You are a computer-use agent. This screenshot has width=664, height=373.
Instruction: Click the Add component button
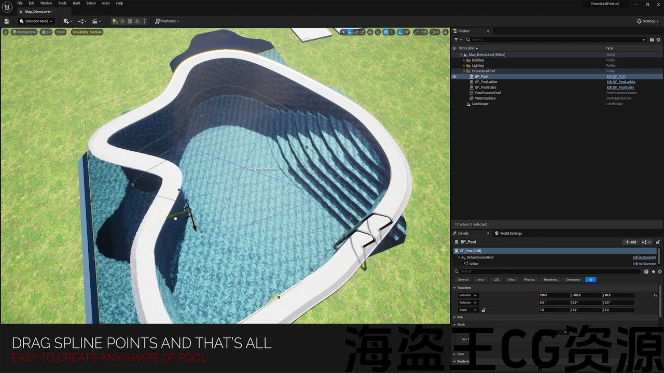(x=630, y=242)
